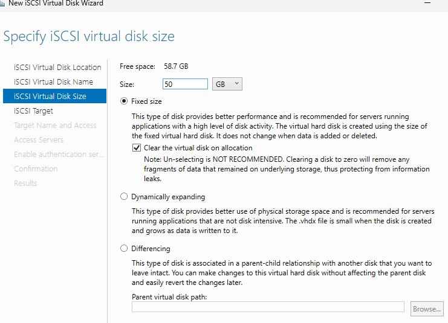Go to the Confirmation step

(x=36, y=169)
